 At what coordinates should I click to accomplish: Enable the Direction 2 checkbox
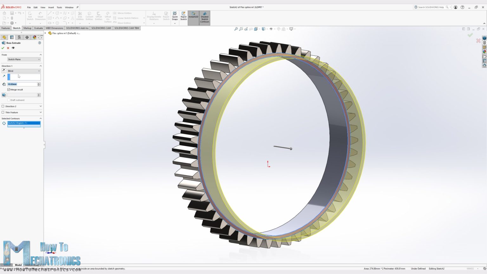3,106
